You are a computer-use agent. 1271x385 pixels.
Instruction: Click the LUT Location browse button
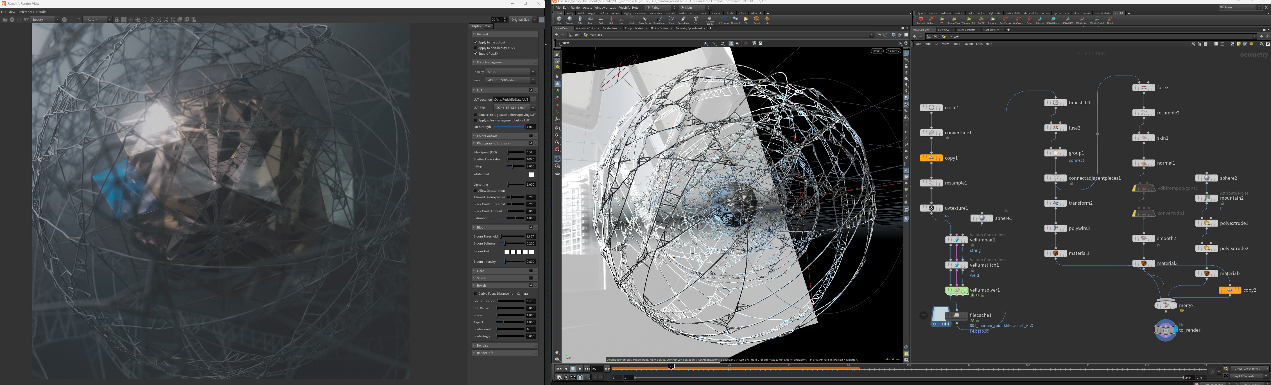(533, 100)
